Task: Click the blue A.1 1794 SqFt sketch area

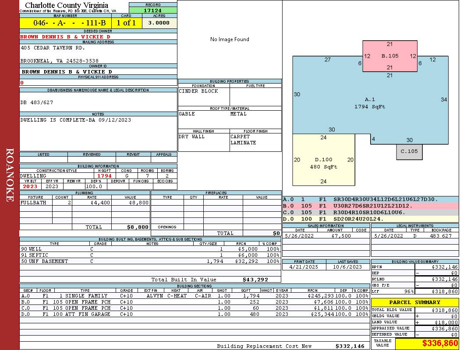Action: pos(370,103)
